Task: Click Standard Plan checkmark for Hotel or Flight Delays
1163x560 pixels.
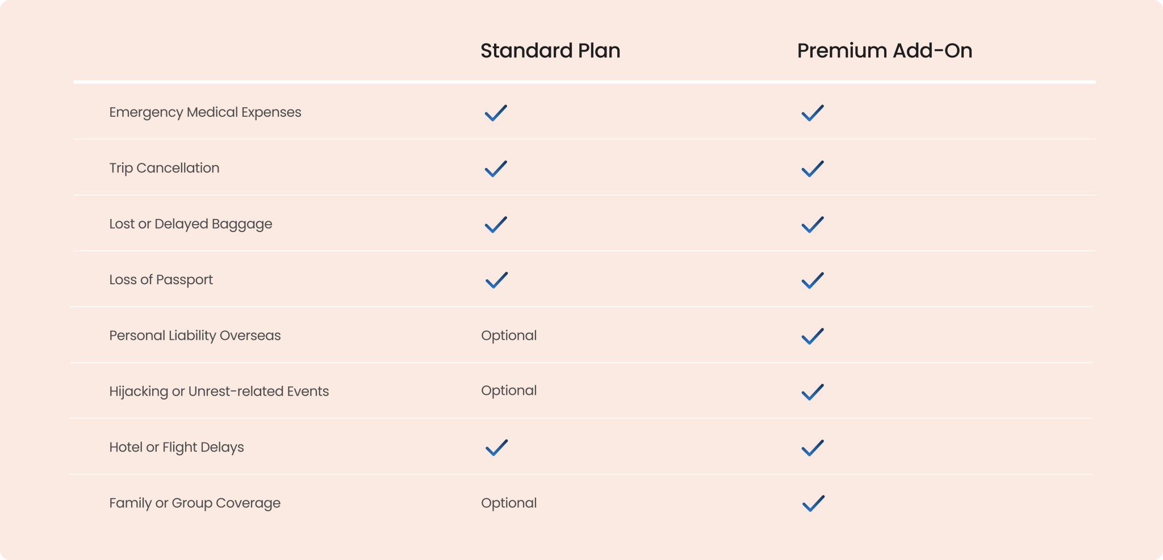Action: [496, 448]
